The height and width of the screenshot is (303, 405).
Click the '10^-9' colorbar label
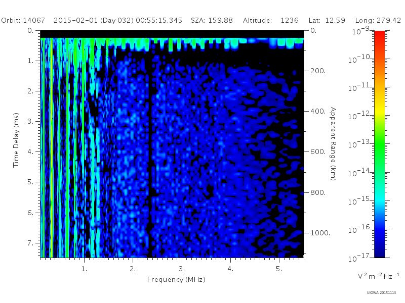coord(361,31)
